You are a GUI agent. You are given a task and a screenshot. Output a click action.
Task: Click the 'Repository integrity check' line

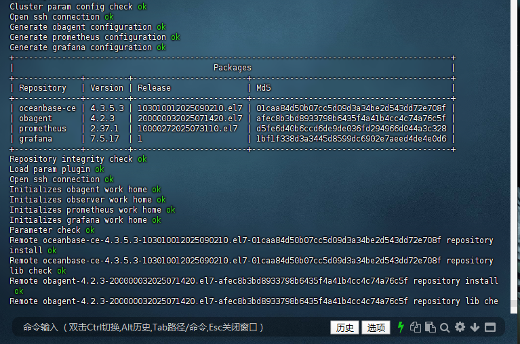(x=78, y=159)
